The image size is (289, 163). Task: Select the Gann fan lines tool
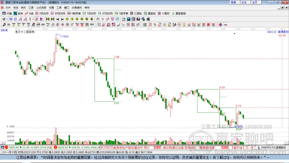tap(104, 25)
